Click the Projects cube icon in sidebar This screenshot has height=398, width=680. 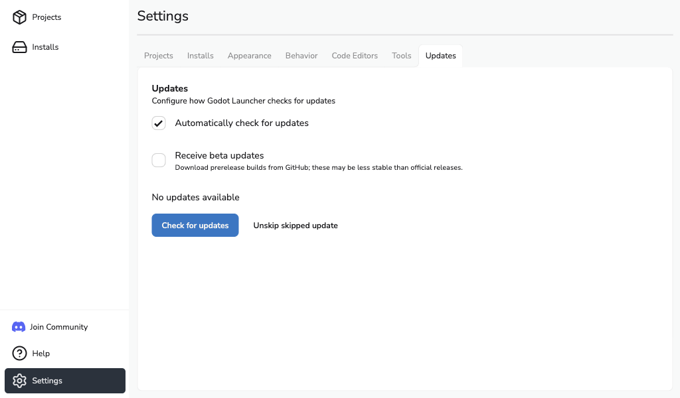(x=19, y=17)
